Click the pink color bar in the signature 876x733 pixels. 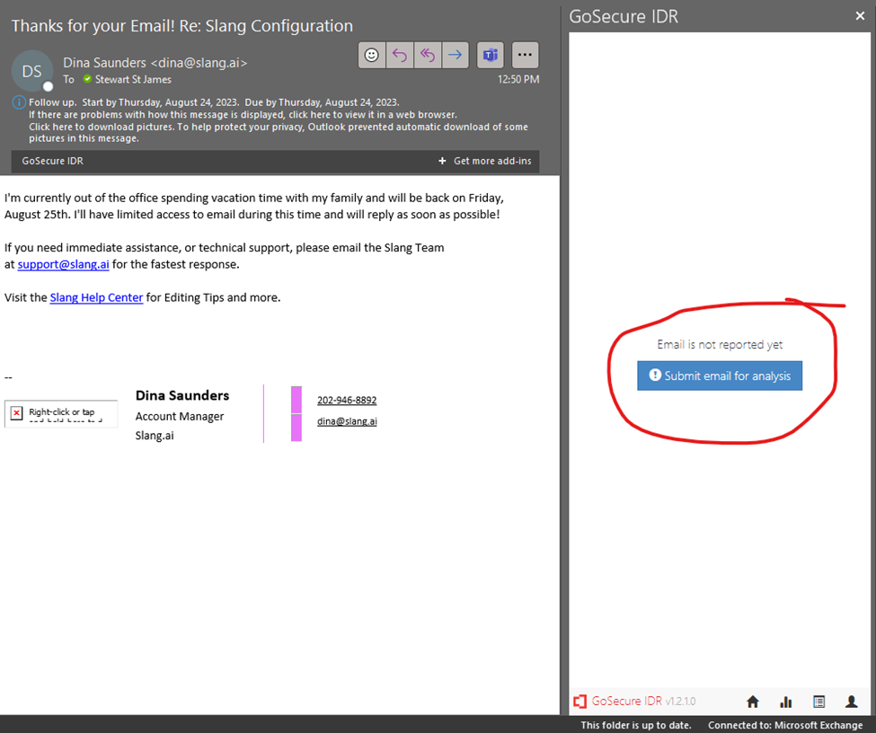point(296,413)
